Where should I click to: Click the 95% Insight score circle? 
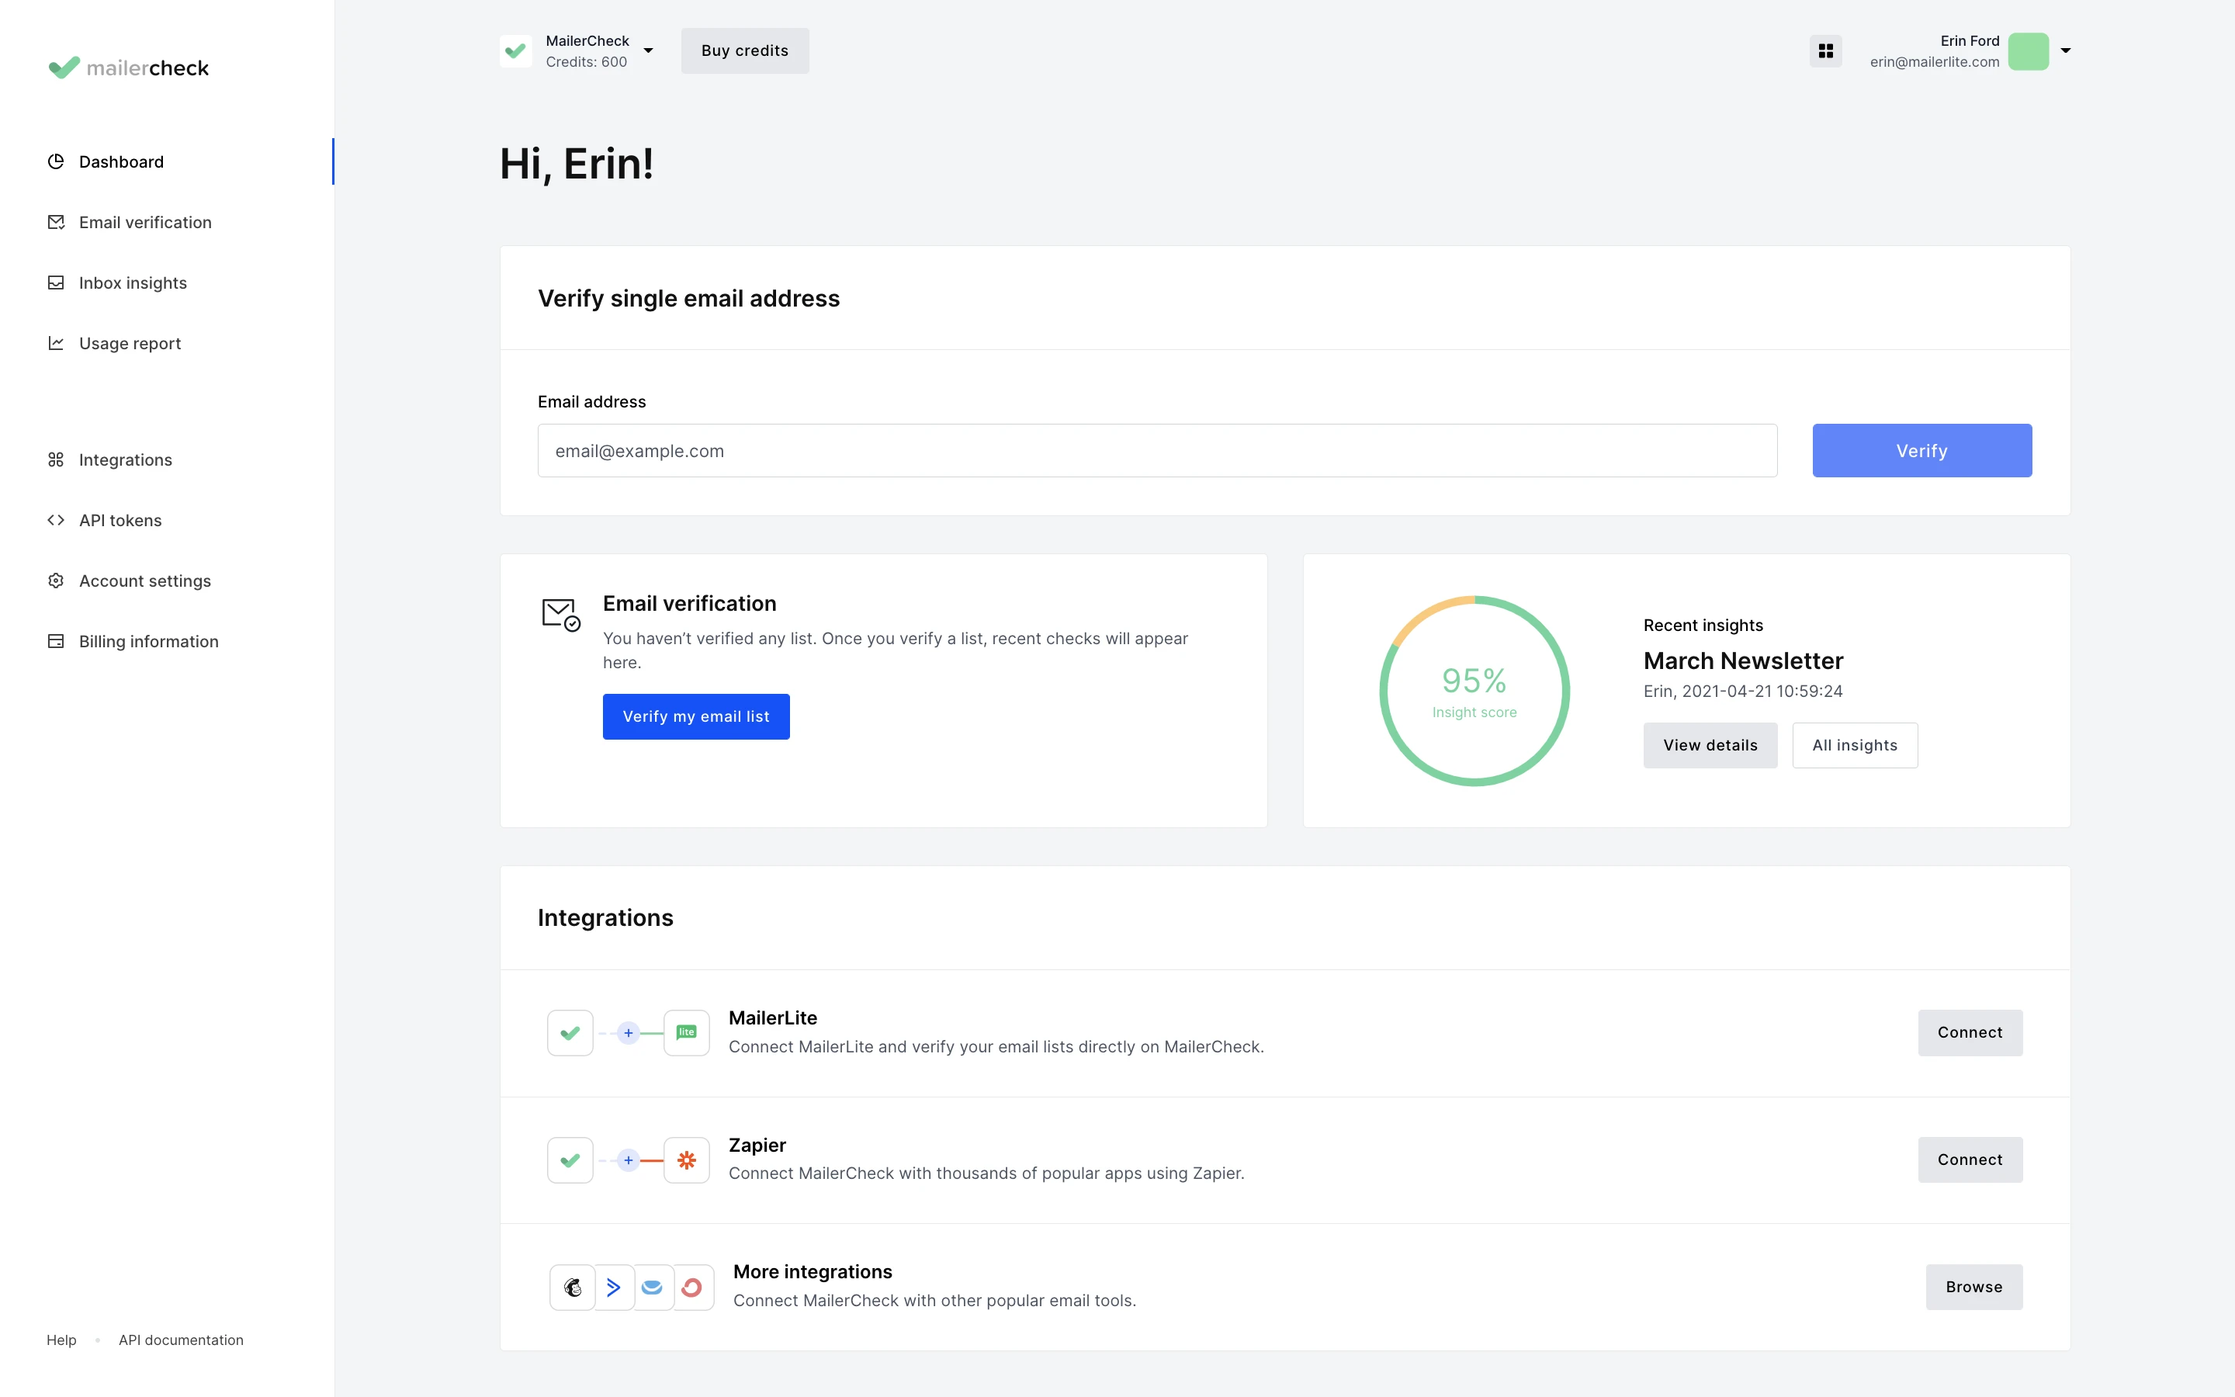(x=1474, y=691)
